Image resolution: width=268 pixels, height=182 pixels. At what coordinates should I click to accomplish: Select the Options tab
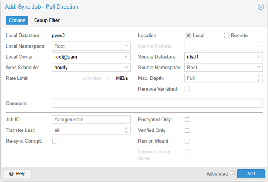click(x=17, y=20)
